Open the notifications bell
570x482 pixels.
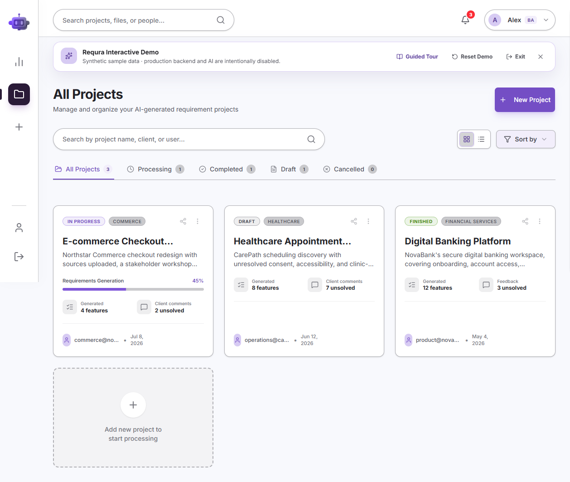click(465, 20)
